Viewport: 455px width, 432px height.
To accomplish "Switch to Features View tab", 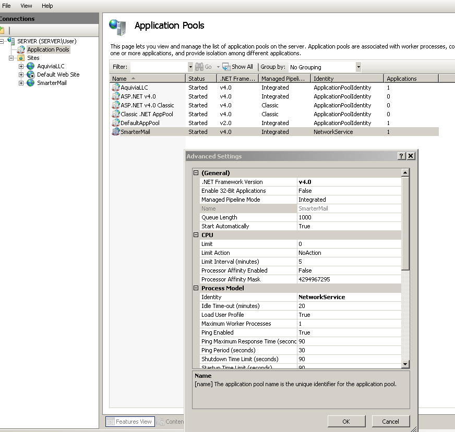I will (x=130, y=422).
